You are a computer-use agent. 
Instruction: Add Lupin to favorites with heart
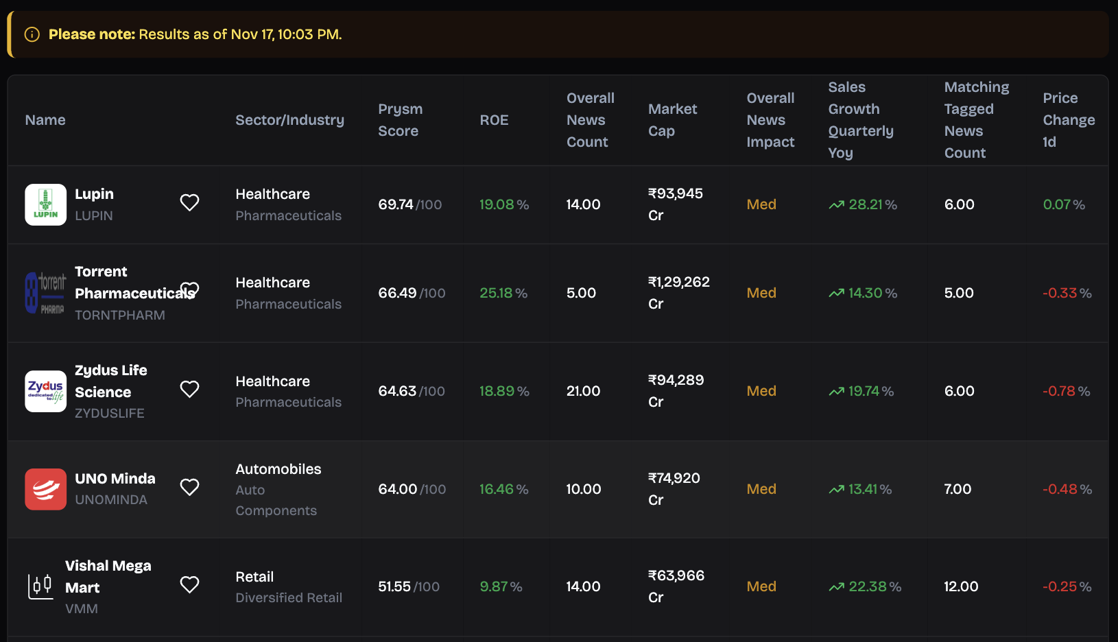click(x=189, y=202)
